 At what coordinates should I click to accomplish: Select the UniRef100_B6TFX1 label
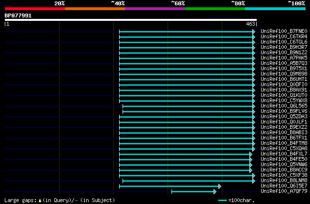pos(284,138)
